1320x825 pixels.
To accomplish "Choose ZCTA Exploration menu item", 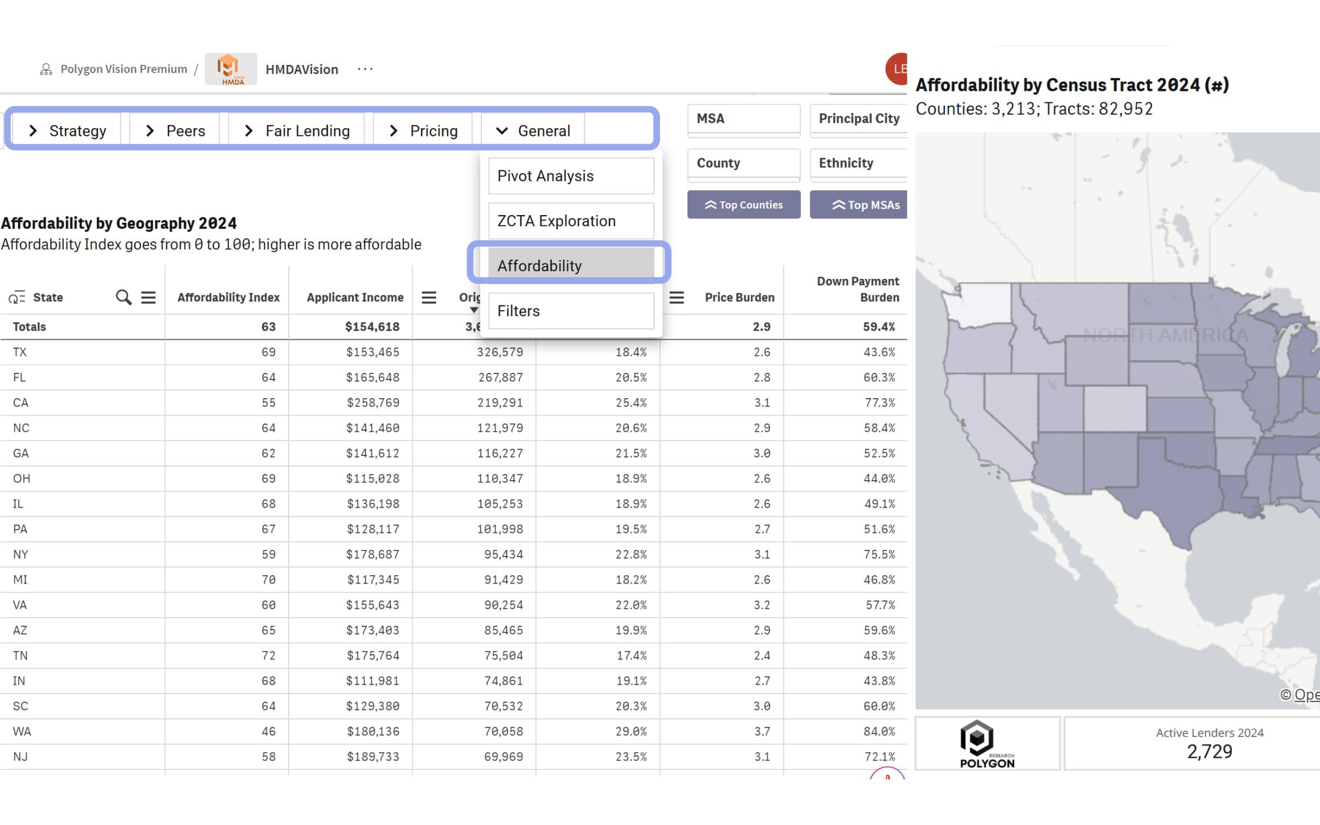I will [x=571, y=221].
